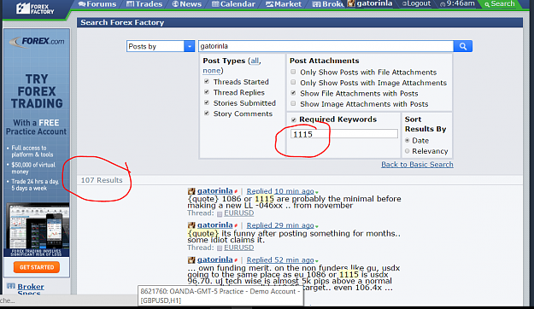Click avatar icon on 52 min ago post
This screenshot has width=534, height=309.
[191, 260]
